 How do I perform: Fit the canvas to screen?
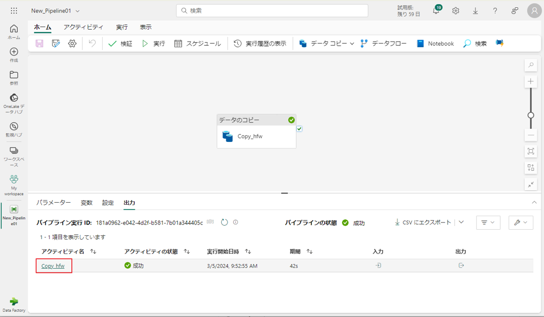[531, 151]
